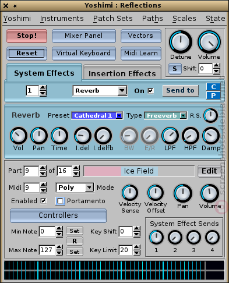
Task: Click the Set button for Min Note
Action: click(x=75, y=231)
